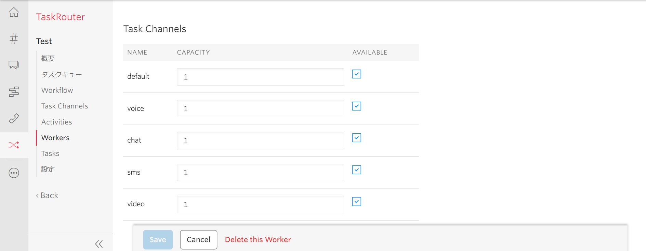
Task: Open Task Channels in the sidebar
Action: (x=65, y=106)
